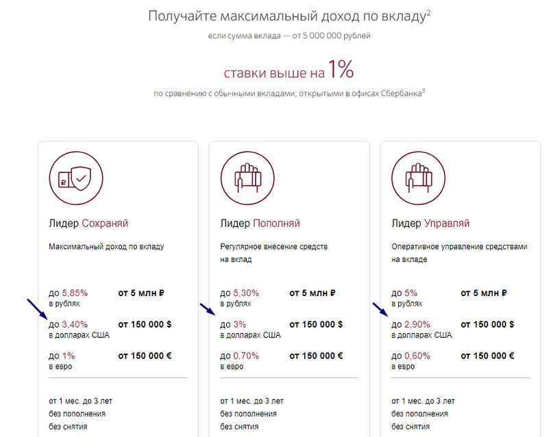Click the hand icon above Лидер Пополняй
Image resolution: width=553 pixels, height=437 pixels.
pyautogui.click(x=247, y=178)
